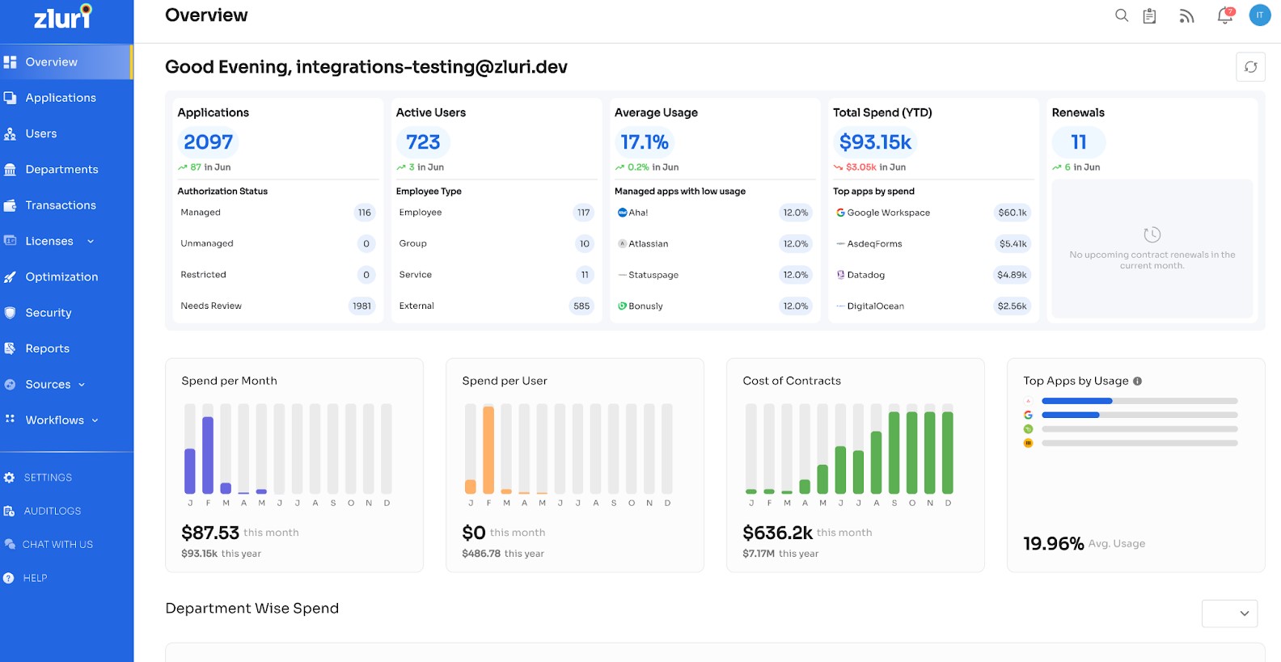
Task: Click the Bonusly low usage row
Action: [x=714, y=306]
